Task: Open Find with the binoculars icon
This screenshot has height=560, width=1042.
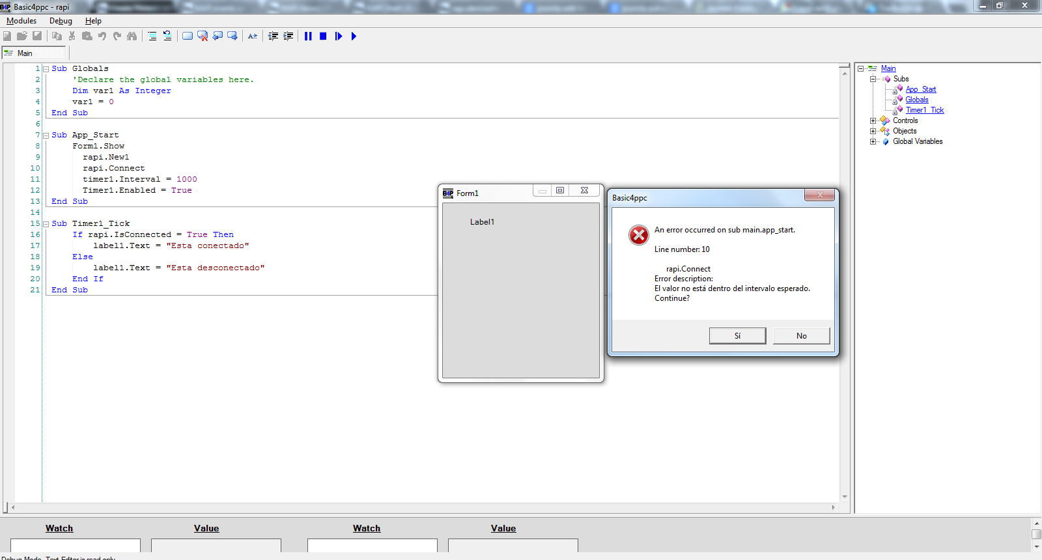Action: click(132, 36)
